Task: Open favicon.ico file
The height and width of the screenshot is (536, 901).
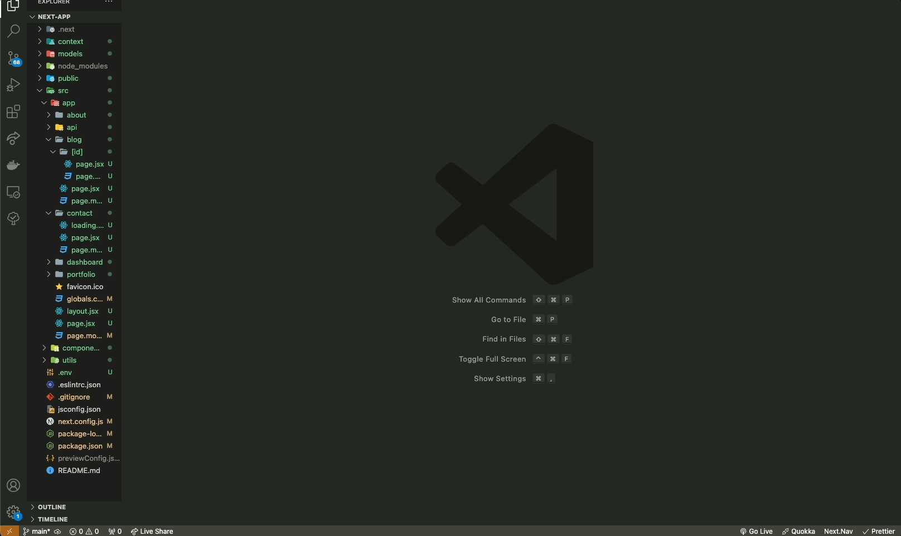Action: pyautogui.click(x=74, y=286)
